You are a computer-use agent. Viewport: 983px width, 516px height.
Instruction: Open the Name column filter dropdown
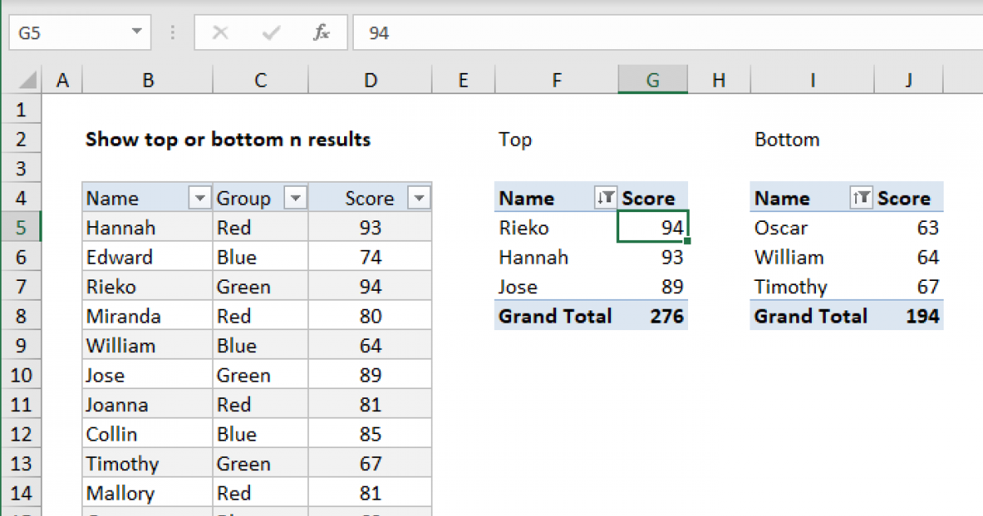click(200, 198)
